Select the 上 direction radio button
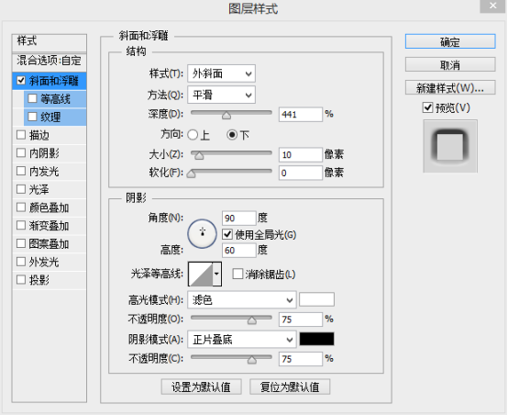The width and height of the screenshot is (508, 415). tap(193, 135)
